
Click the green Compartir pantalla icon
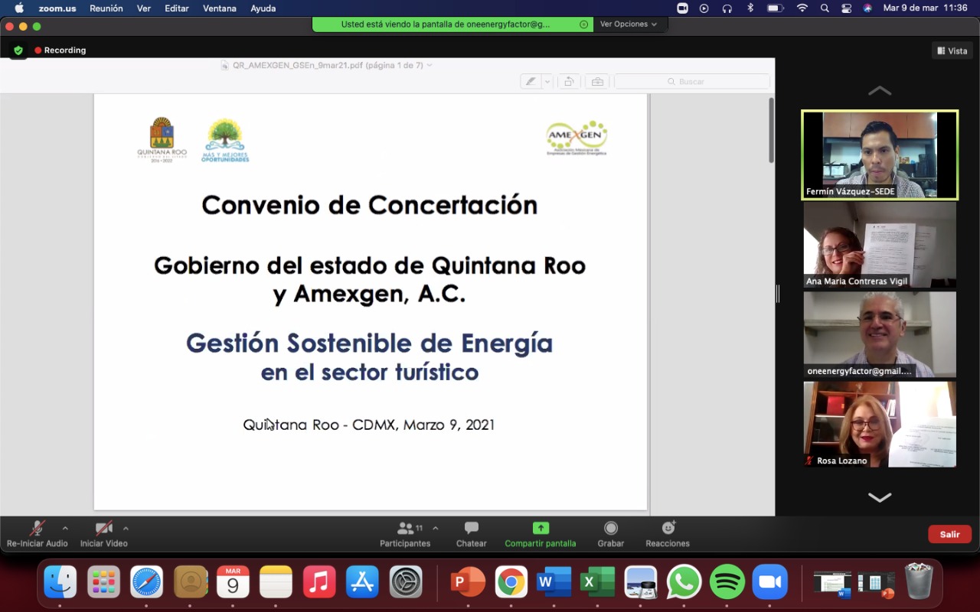(541, 528)
